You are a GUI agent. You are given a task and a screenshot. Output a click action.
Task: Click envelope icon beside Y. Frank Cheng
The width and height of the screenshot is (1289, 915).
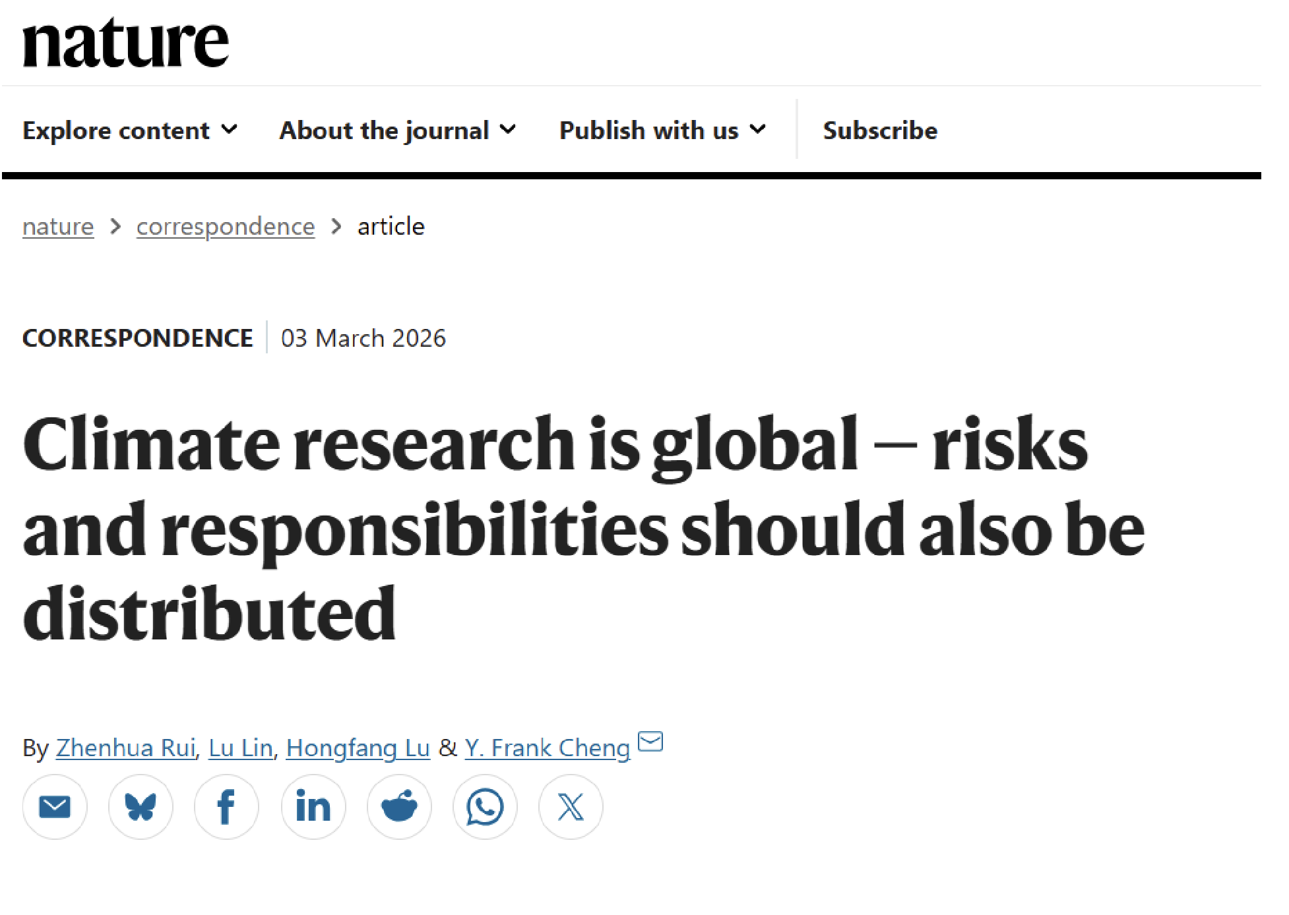pyautogui.click(x=650, y=742)
